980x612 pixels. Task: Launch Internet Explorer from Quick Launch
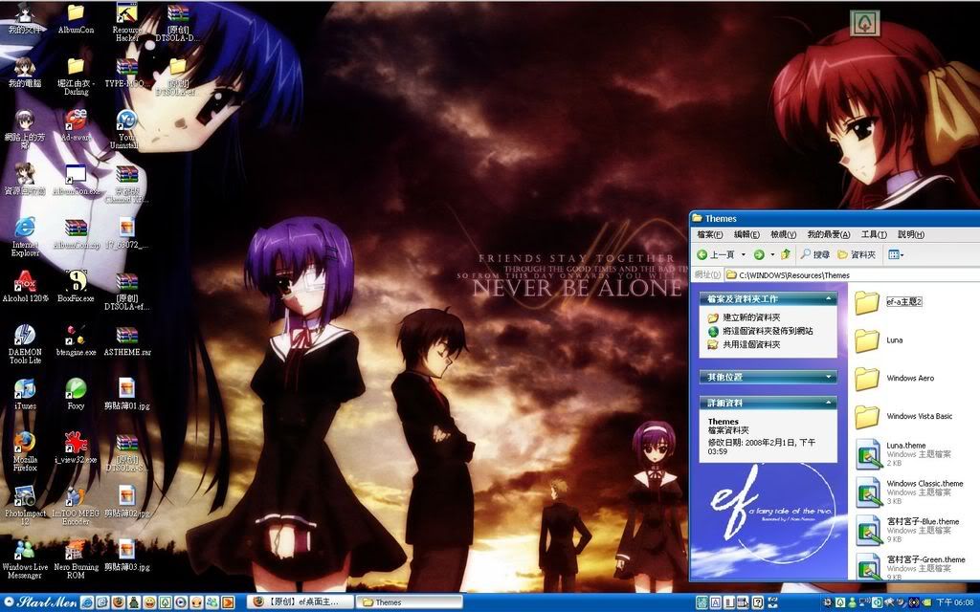(87, 602)
